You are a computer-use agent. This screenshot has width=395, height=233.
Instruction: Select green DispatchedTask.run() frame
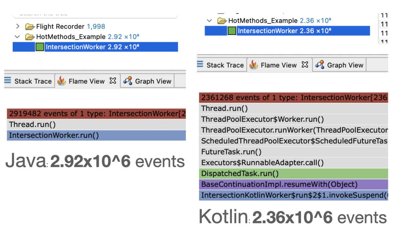[293, 173]
